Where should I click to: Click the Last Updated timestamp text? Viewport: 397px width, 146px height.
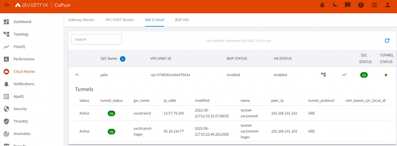click(238, 41)
